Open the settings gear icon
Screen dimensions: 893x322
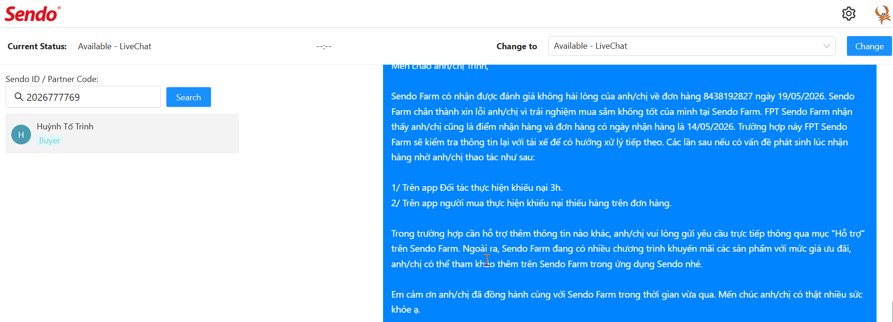point(849,14)
